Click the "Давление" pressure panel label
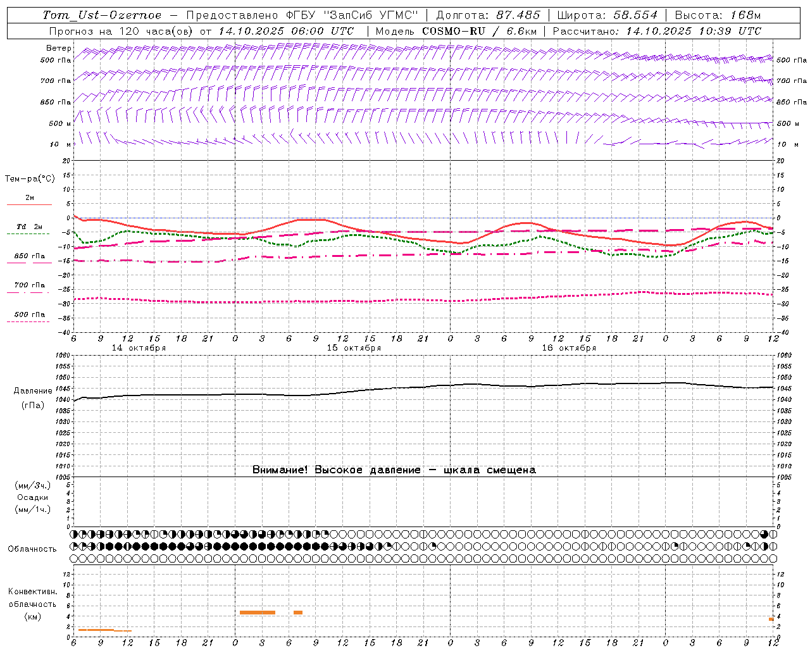Screen dimensions: 810x648 [33, 391]
